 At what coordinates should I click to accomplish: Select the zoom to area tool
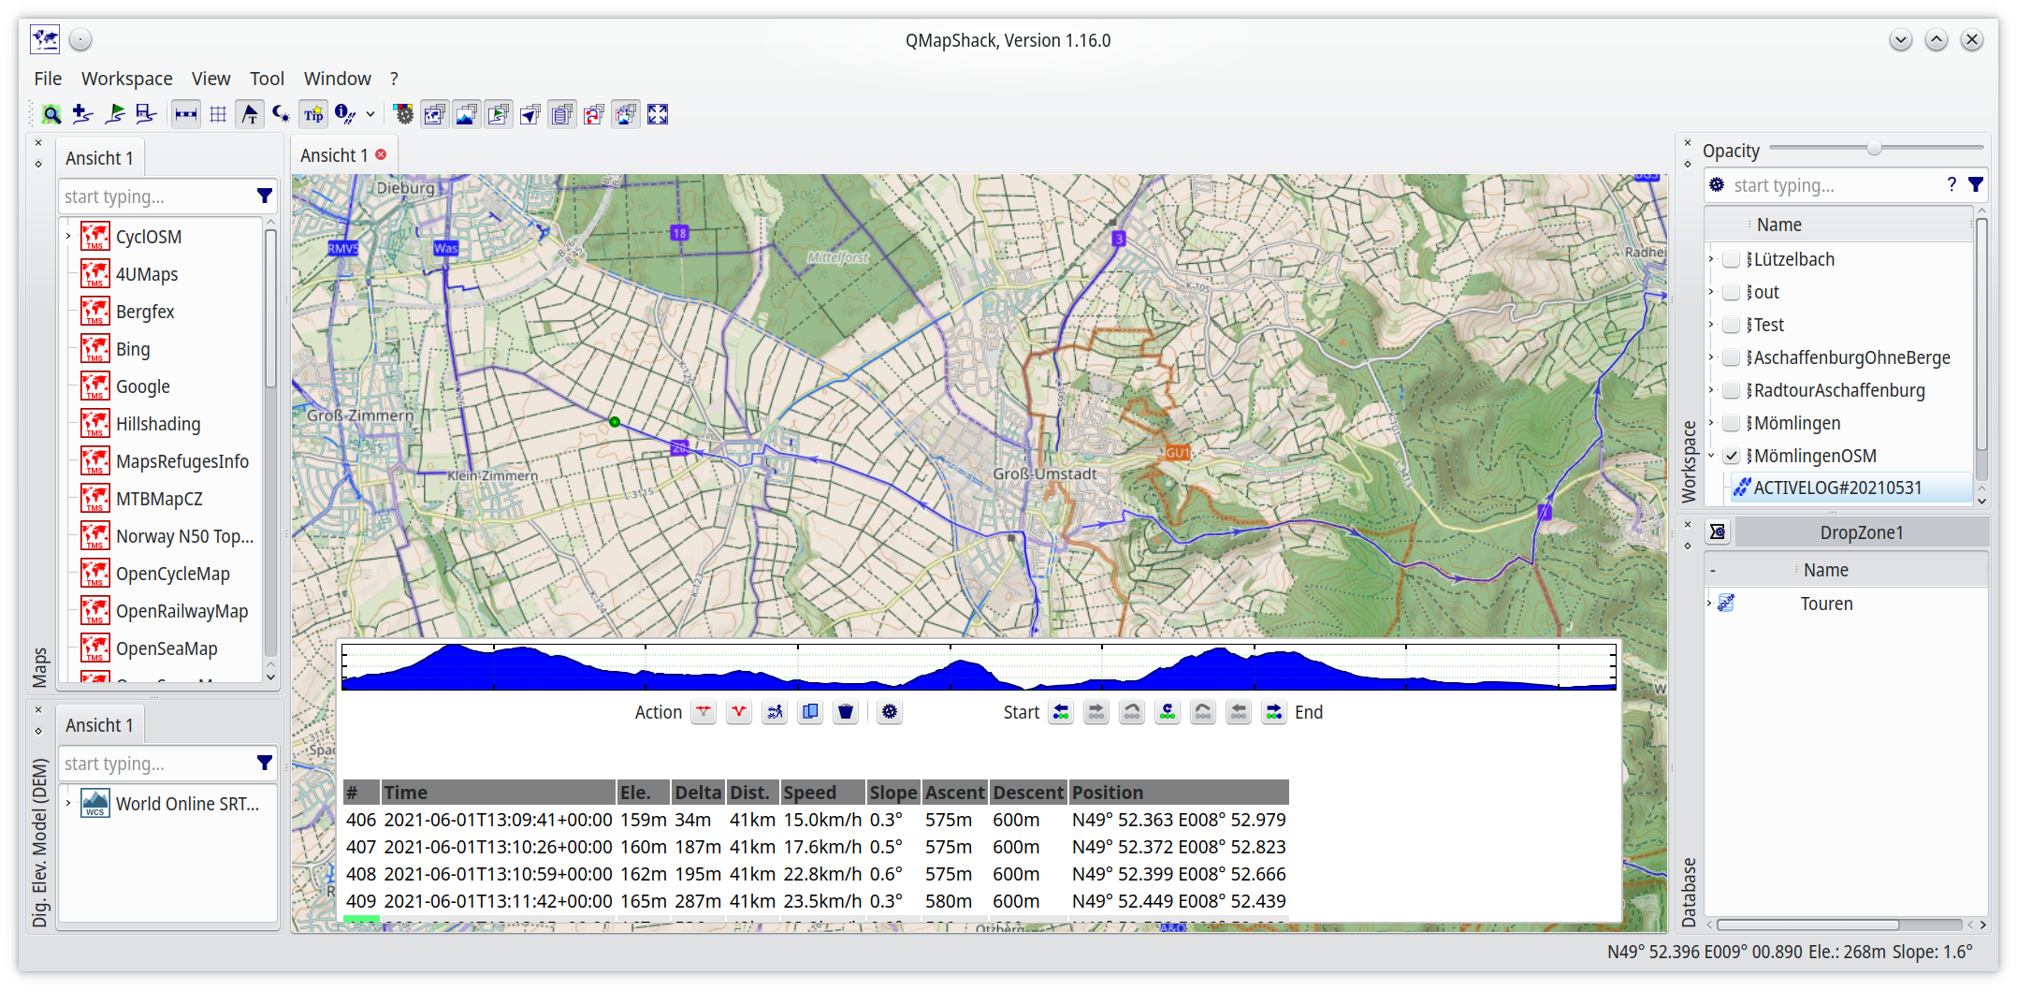[x=51, y=113]
